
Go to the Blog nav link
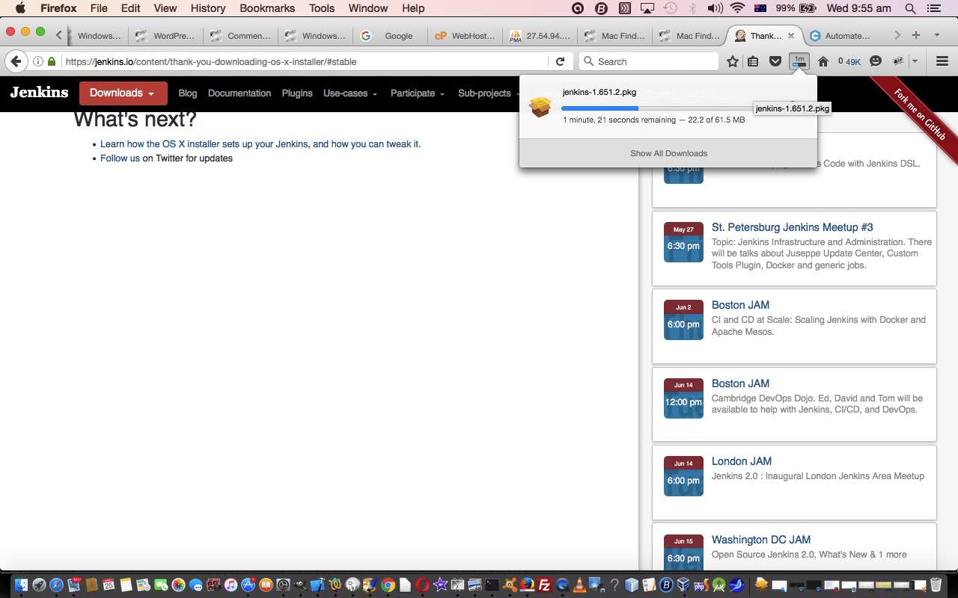[x=188, y=93]
